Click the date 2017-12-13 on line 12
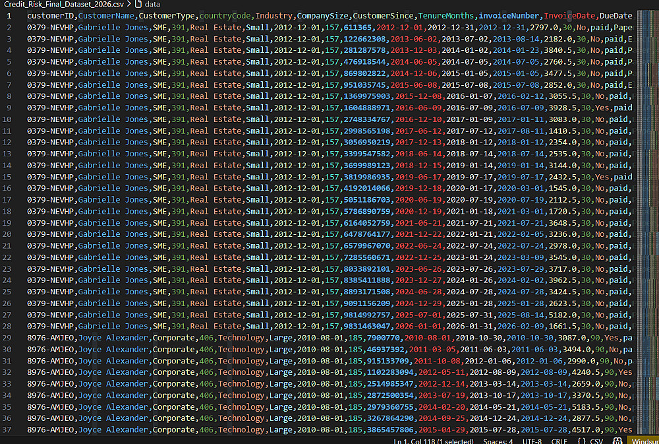The width and height of the screenshot is (659, 444). pyautogui.click(x=418, y=143)
